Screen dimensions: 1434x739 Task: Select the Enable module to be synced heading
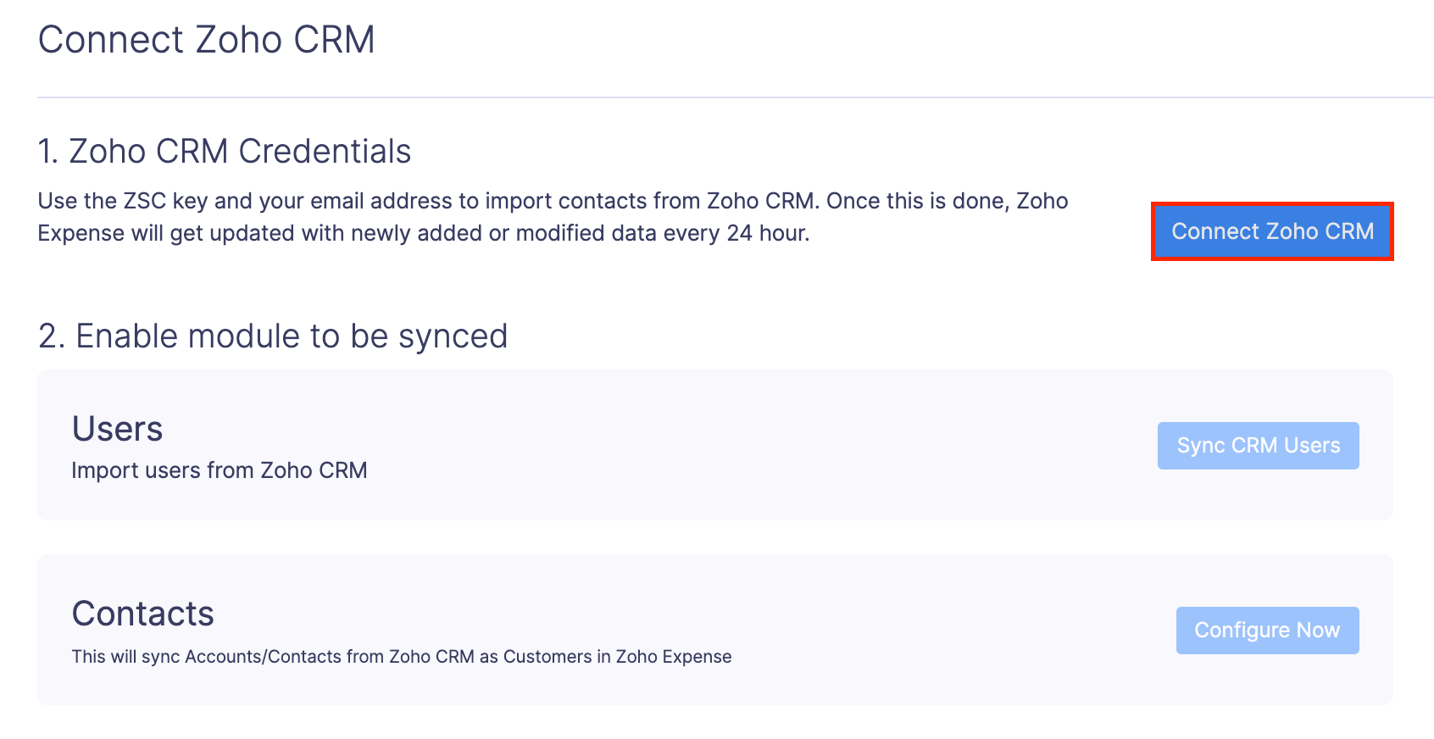coord(273,336)
